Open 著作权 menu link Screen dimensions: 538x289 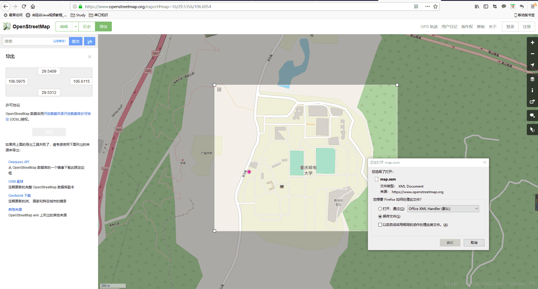coord(467,27)
